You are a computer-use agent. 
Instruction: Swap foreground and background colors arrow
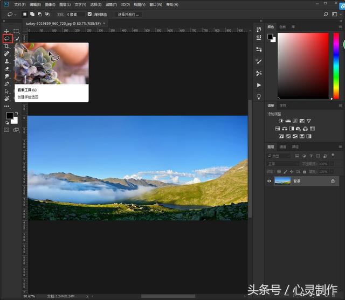17,113
